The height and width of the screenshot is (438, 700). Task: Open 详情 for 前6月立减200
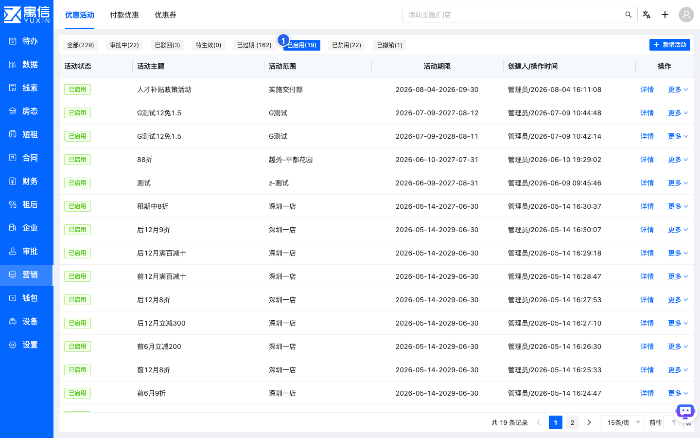[x=647, y=347]
